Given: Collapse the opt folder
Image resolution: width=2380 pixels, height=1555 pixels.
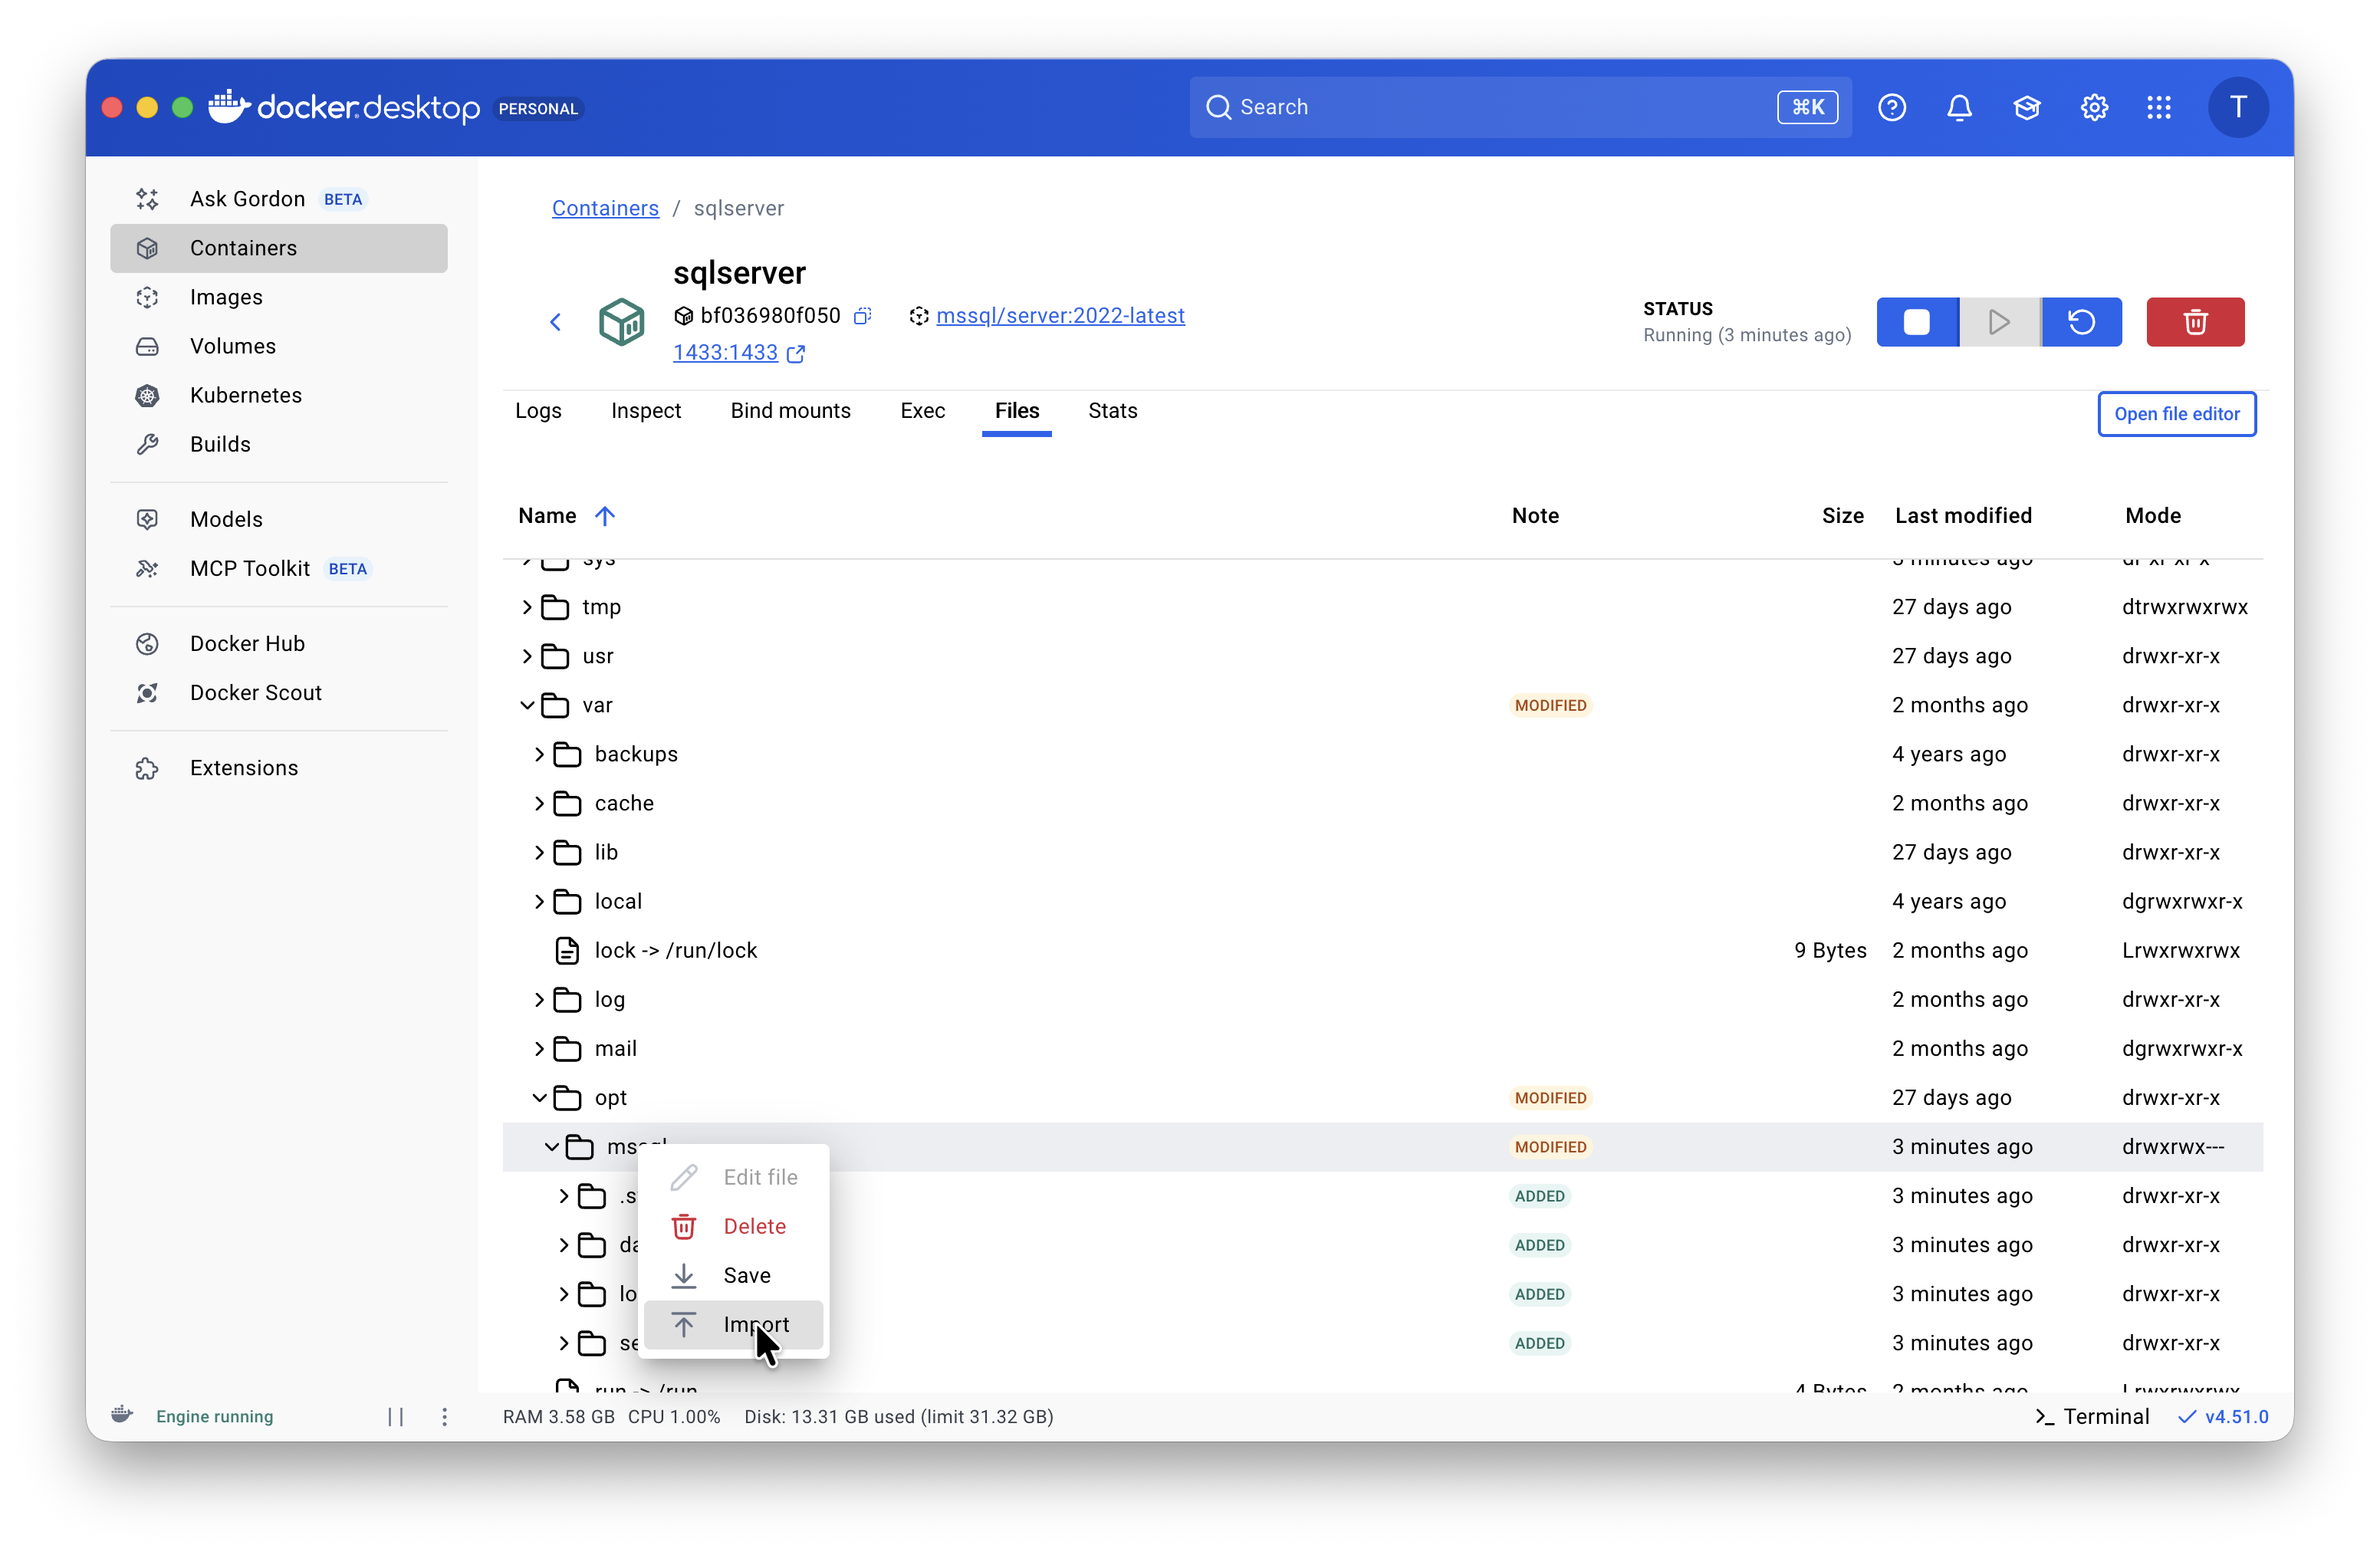Looking at the screenshot, I should click(x=539, y=1097).
